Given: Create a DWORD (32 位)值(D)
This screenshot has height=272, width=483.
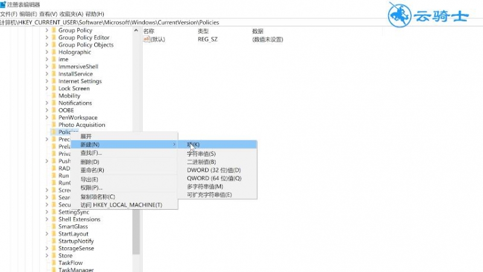Looking at the screenshot, I should (217, 170).
